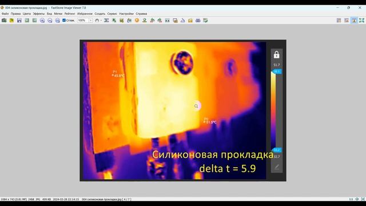Click the monitor settings icon after printer
Image resolution: width=366 pixels, height=206 pixels.
click(x=205, y=21)
